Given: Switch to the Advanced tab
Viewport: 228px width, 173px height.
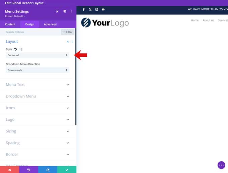Looking at the screenshot, I should pyautogui.click(x=50, y=24).
